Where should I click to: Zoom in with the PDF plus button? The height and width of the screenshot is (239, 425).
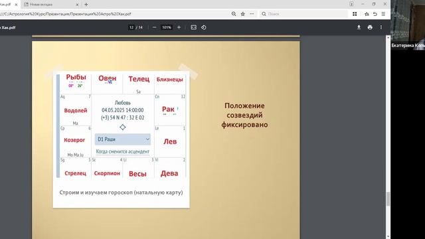(179, 27)
